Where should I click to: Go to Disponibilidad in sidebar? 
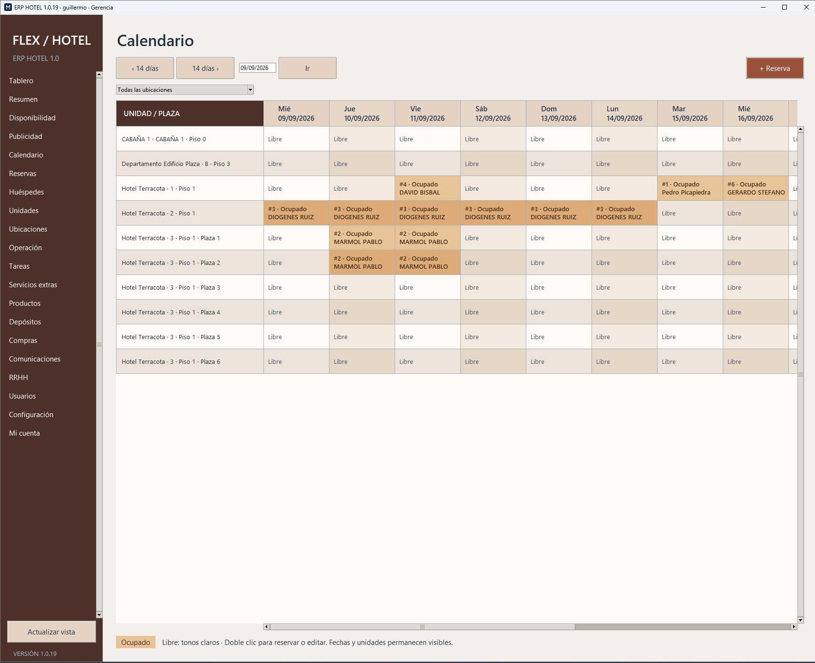coord(32,118)
